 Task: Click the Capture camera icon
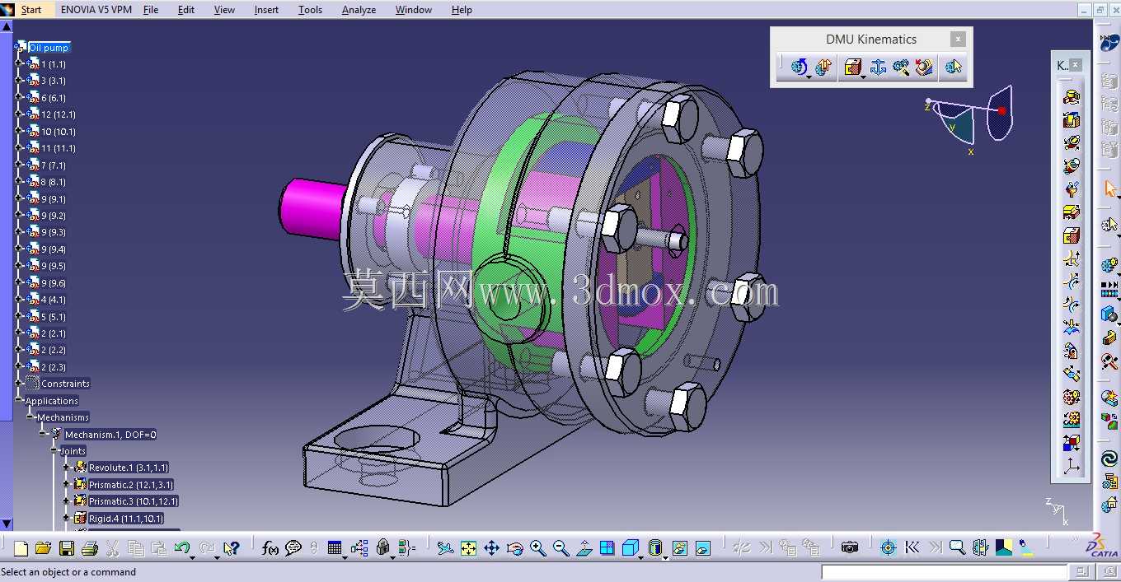[x=850, y=547]
